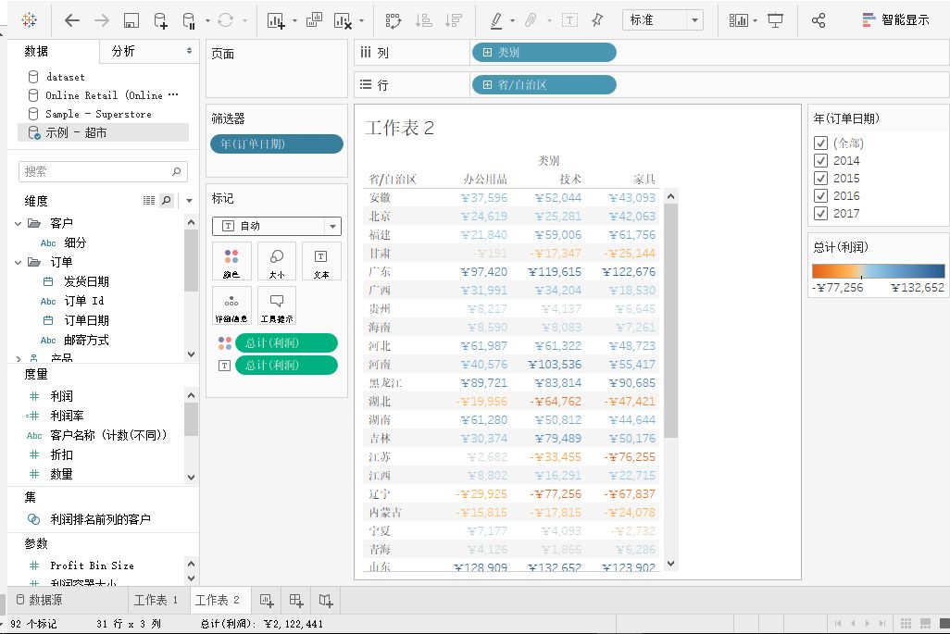This screenshot has width=950, height=634.
Task: Select the 利润 measure field
Action: 62,396
